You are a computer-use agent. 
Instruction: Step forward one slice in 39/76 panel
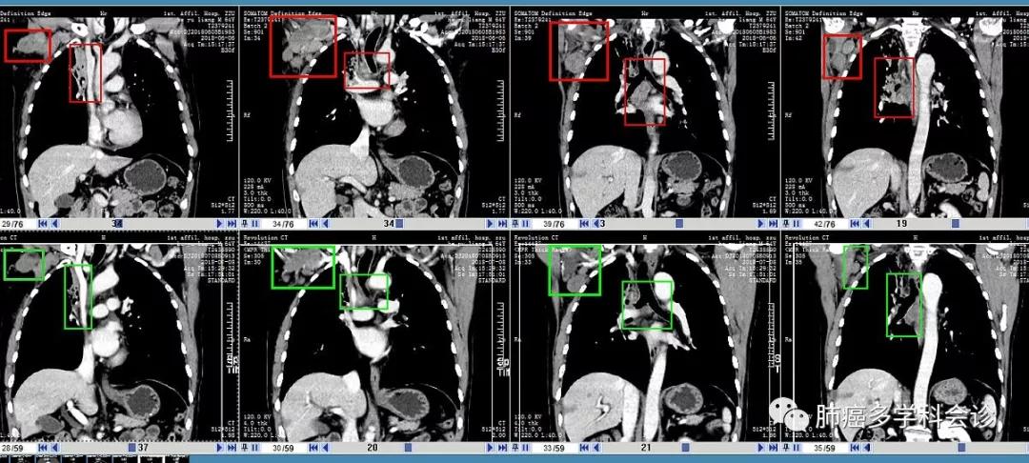760,224
